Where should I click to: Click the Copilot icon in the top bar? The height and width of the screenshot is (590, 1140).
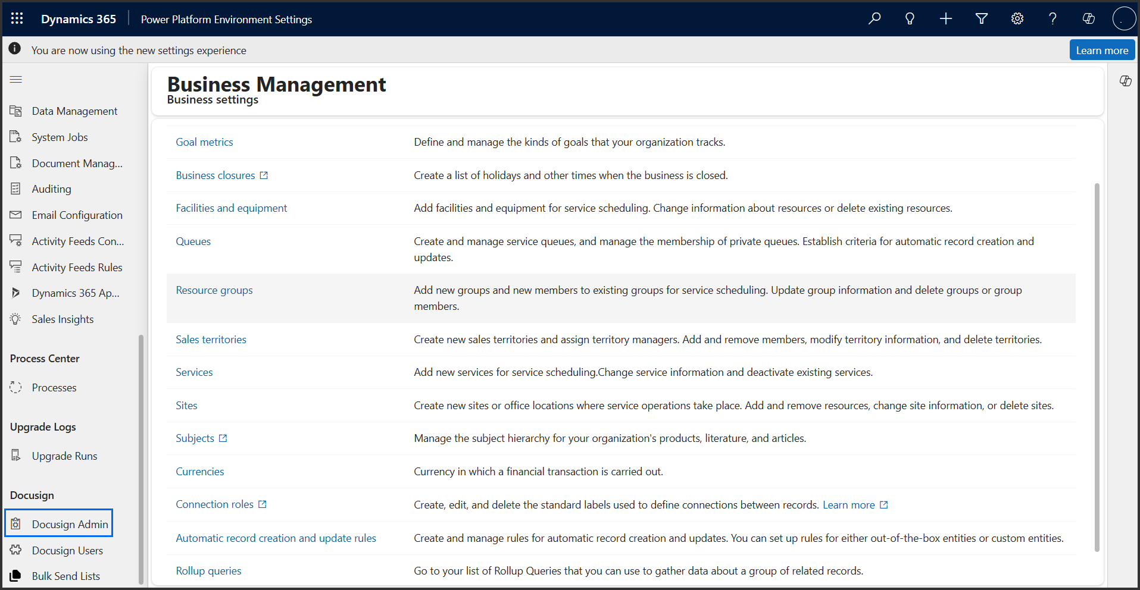pos(1089,18)
